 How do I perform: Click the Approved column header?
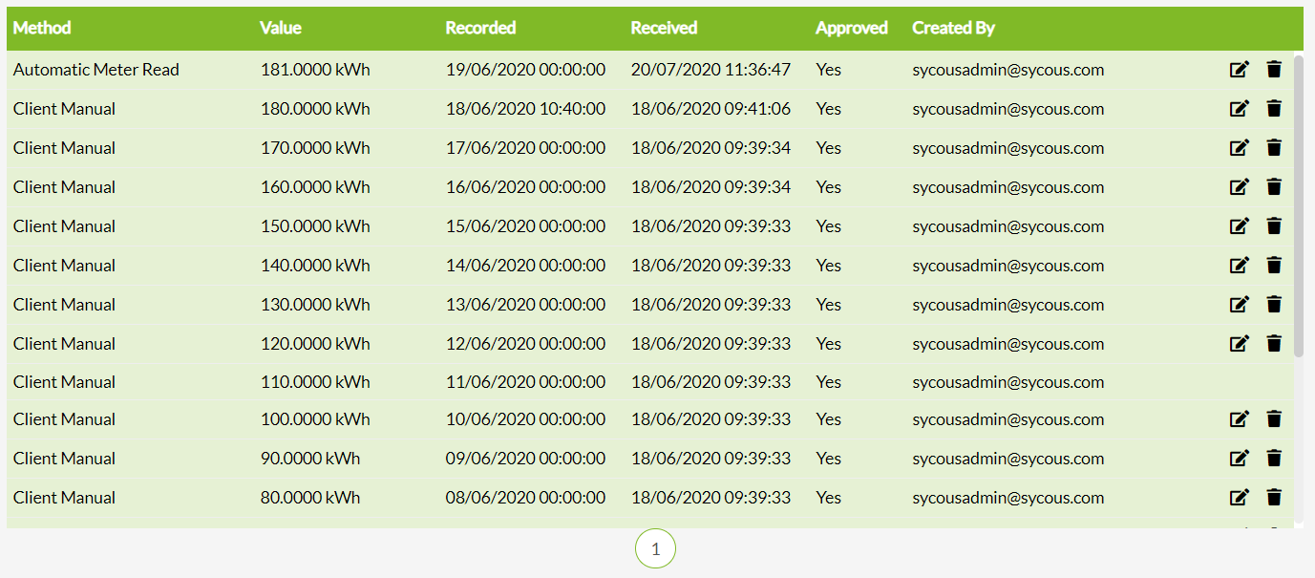tap(851, 28)
